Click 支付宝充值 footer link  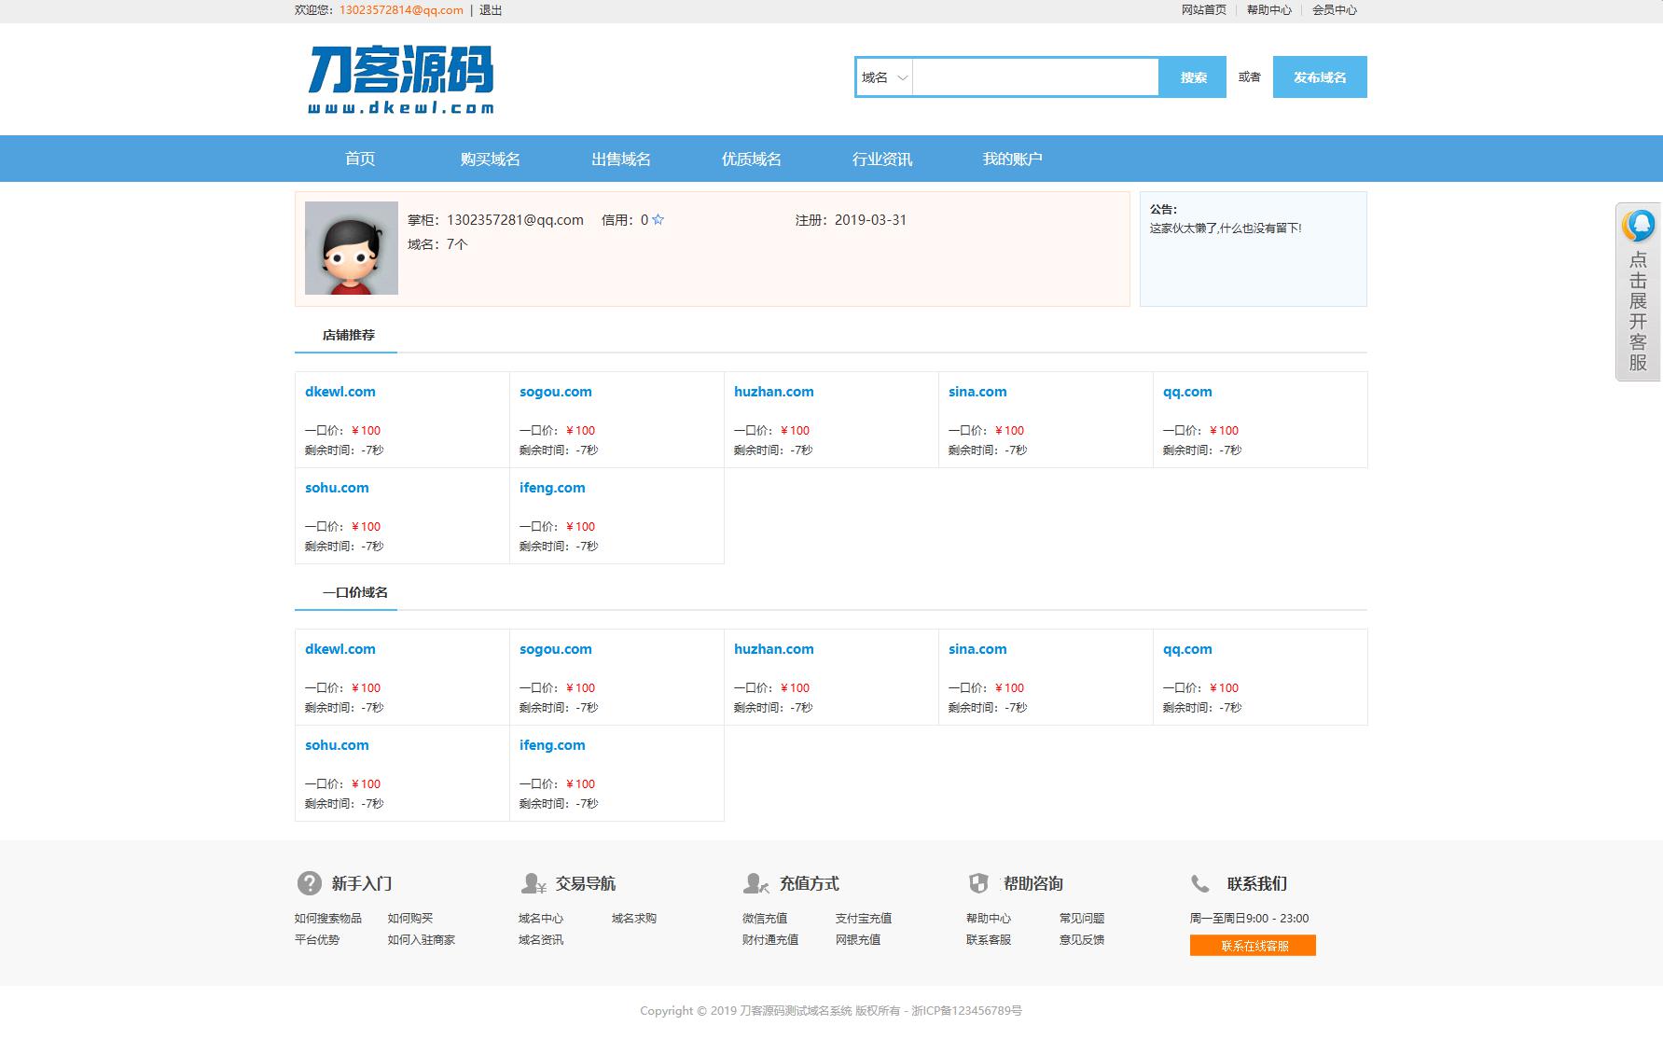(864, 919)
